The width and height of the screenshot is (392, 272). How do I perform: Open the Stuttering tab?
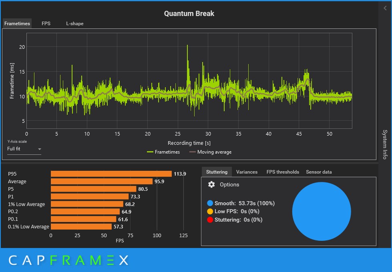point(217,172)
